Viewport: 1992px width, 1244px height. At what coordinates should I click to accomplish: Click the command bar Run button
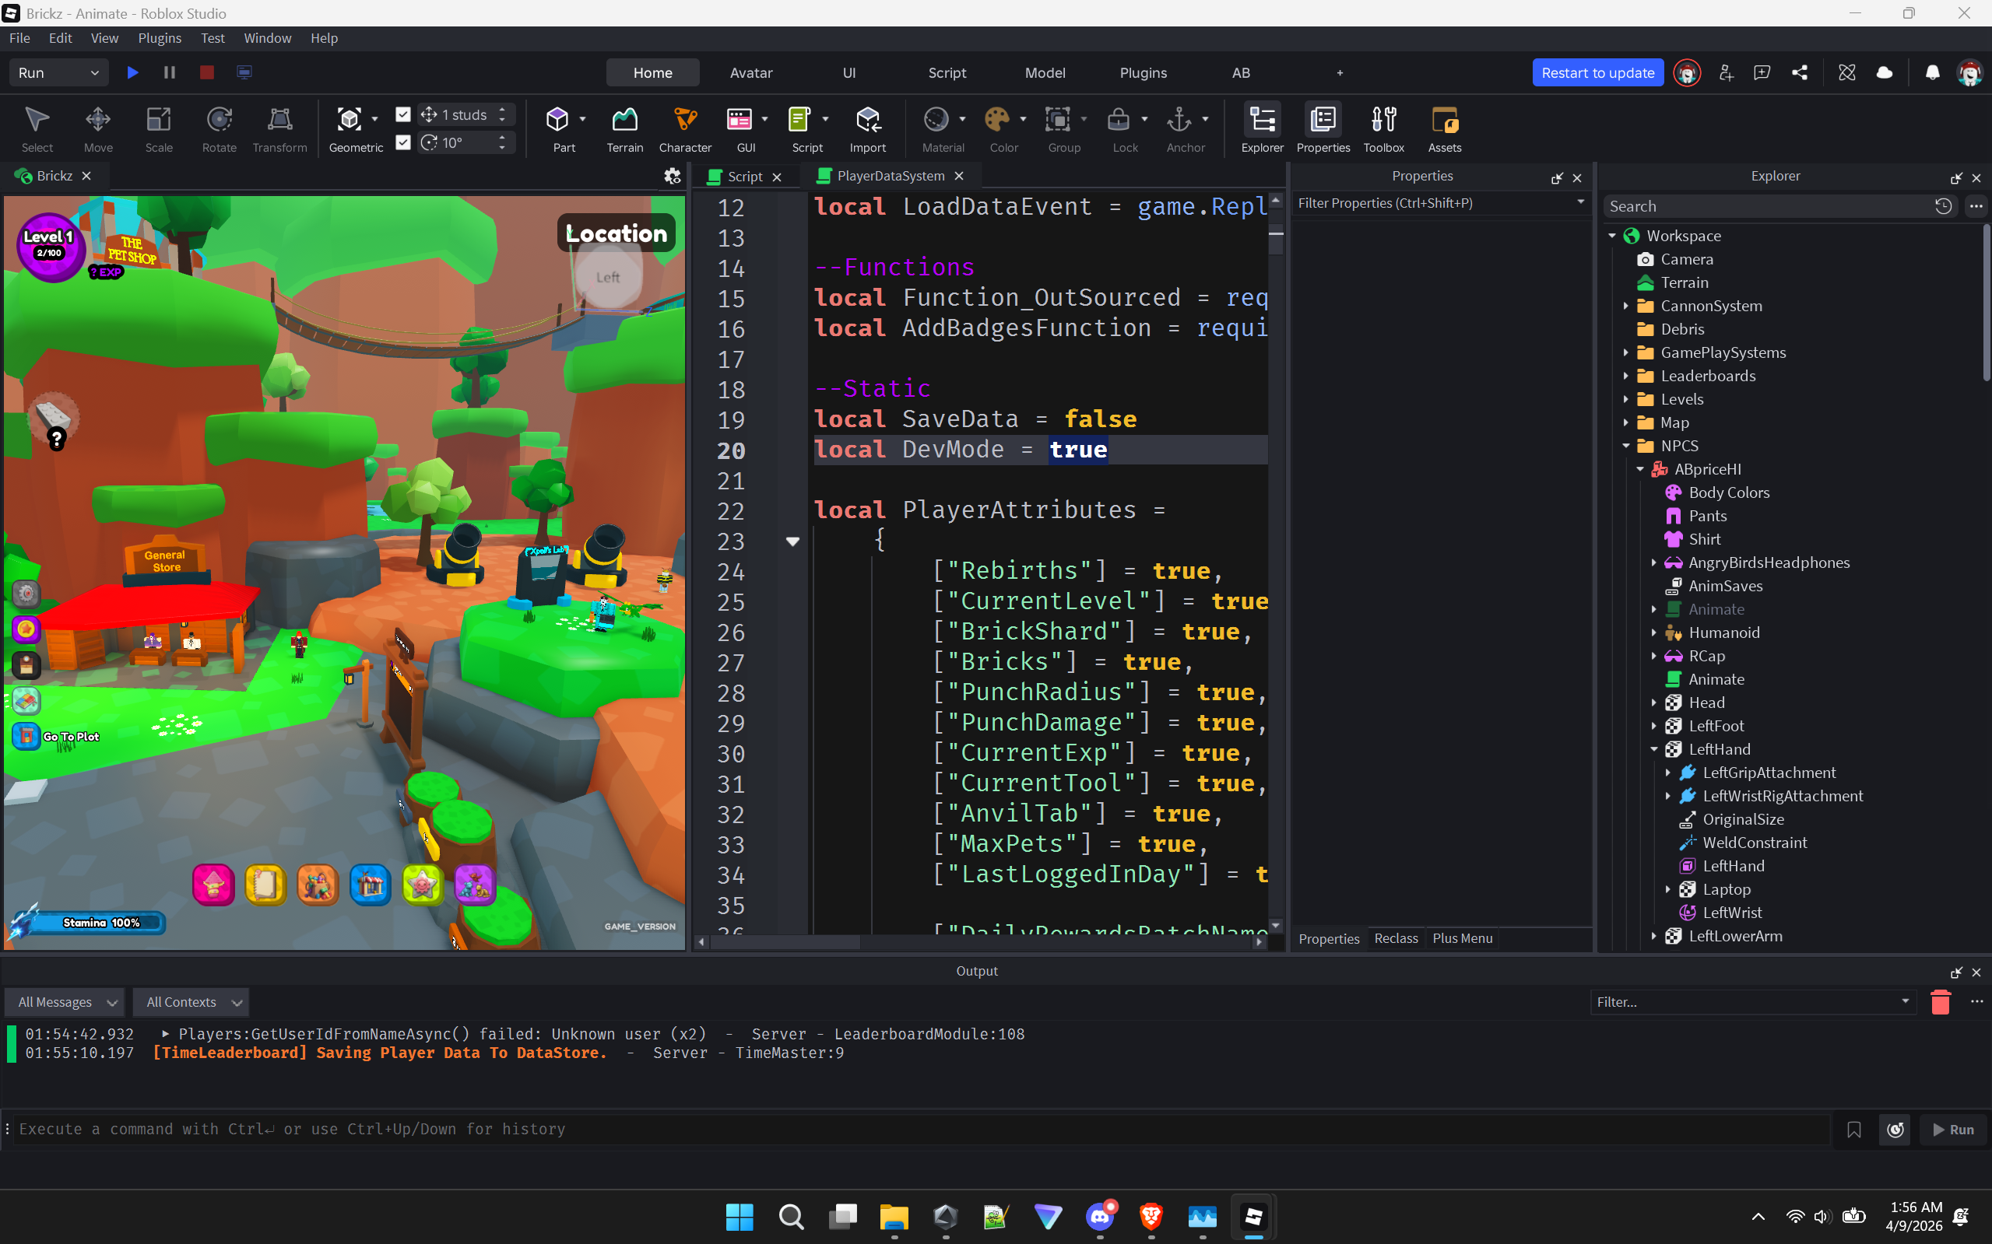pyautogui.click(x=1953, y=1130)
